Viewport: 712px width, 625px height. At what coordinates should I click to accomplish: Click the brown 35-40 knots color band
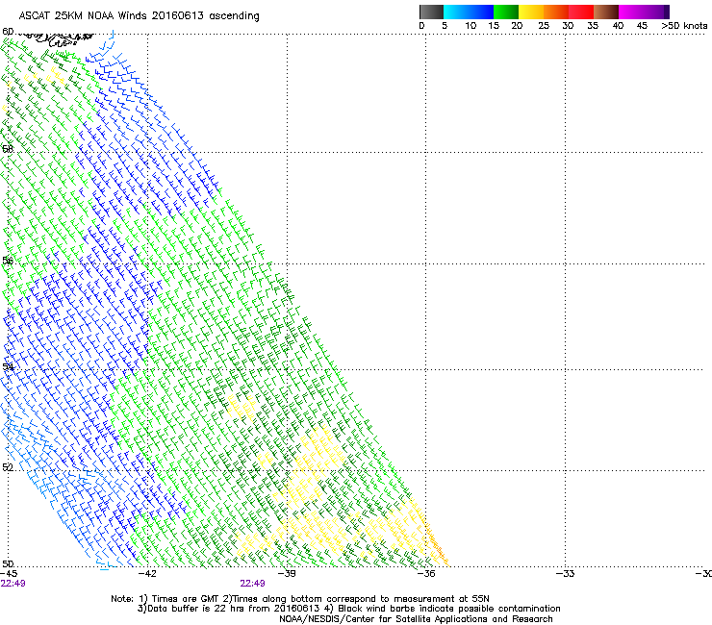pyautogui.click(x=606, y=12)
